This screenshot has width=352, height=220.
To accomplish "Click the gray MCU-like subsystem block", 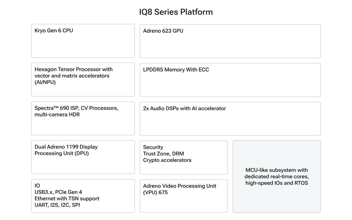I will 277,176.
